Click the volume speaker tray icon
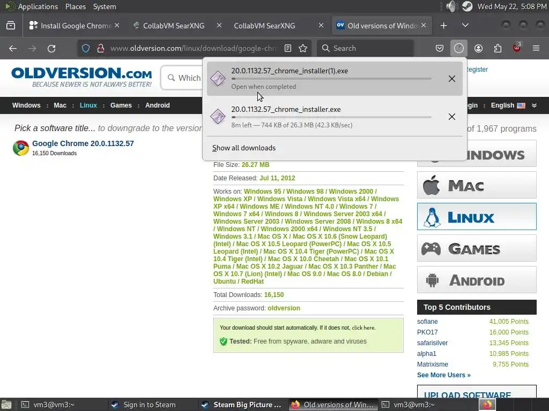Image resolution: width=549 pixels, height=411 pixels. pyautogui.click(x=451, y=6)
